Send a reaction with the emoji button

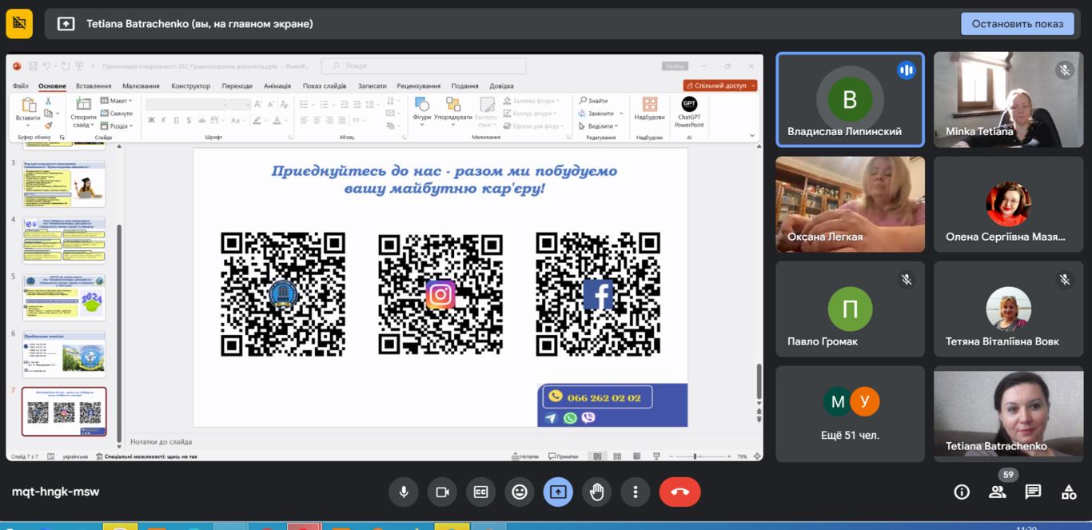click(520, 492)
